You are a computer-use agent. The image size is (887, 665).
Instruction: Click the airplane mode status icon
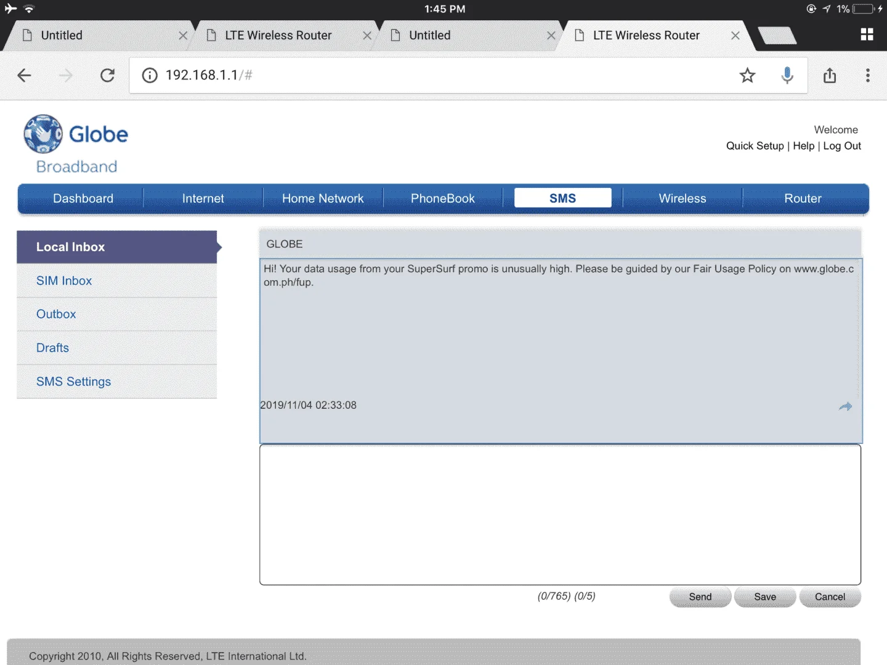click(x=10, y=9)
